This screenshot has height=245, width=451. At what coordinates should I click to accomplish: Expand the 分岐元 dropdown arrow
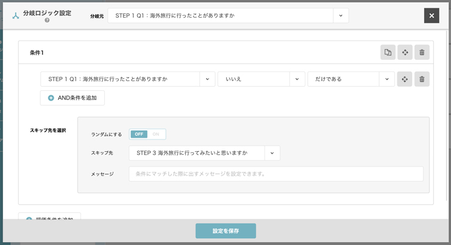coord(341,16)
